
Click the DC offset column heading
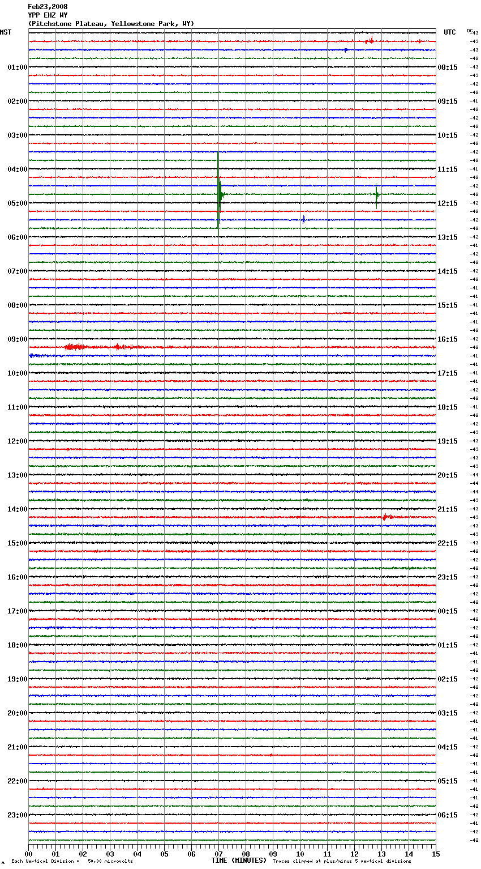[x=470, y=31]
